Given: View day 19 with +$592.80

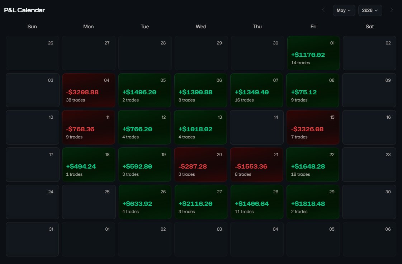Looking at the screenshot, I should pyautogui.click(x=145, y=165).
